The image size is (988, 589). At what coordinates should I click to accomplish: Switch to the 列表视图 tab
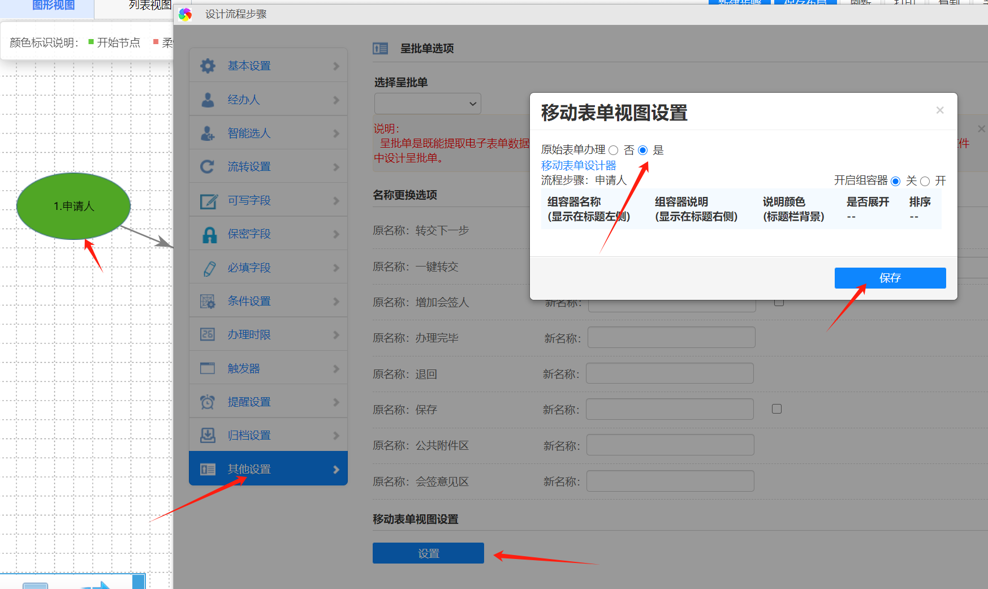pyautogui.click(x=150, y=5)
